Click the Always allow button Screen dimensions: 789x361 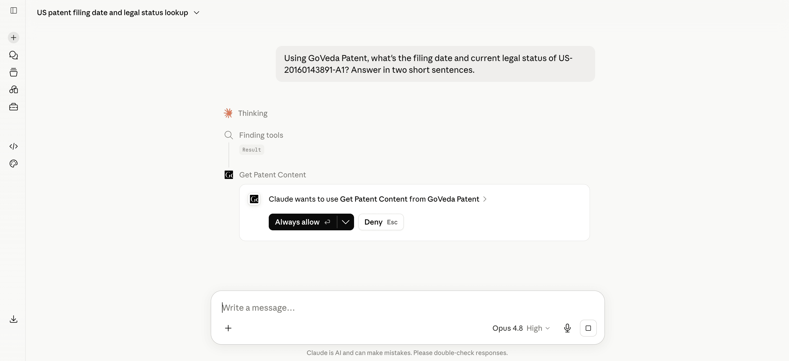pos(303,222)
